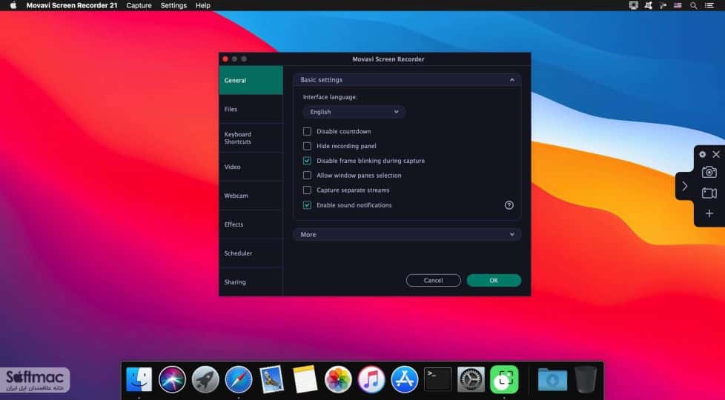
Task: Enable Disable countdown checkbox
Action: pyautogui.click(x=307, y=132)
